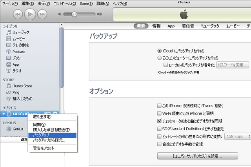Open the 編集(E) menu

(x=28, y=4)
